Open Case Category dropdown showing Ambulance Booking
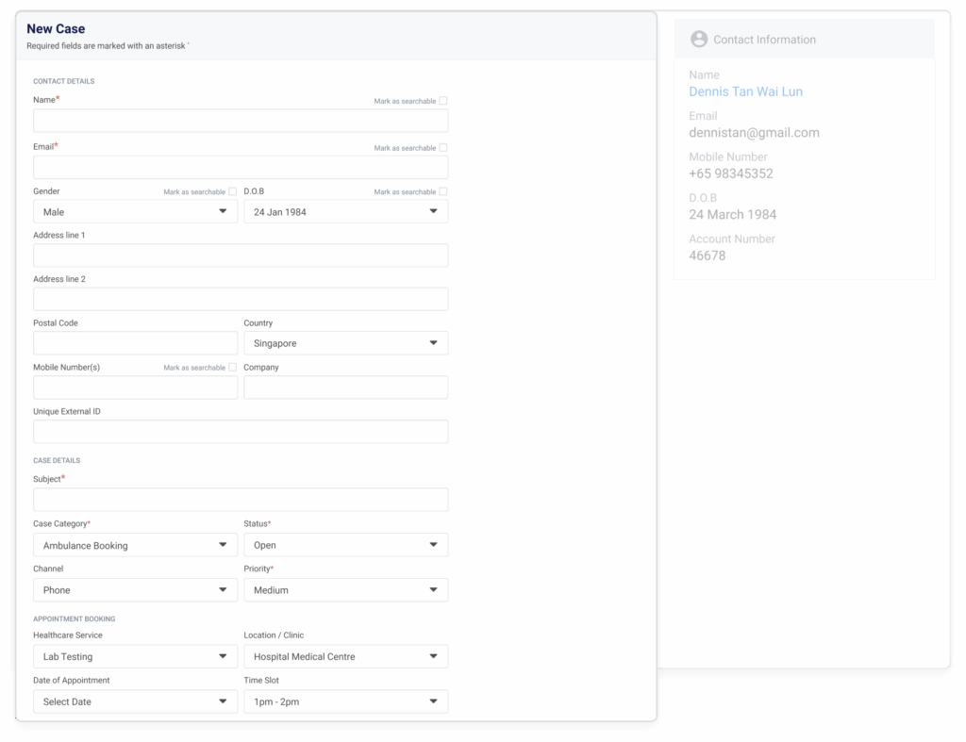This screenshot has width=966, height=742. tap(135, 545)
